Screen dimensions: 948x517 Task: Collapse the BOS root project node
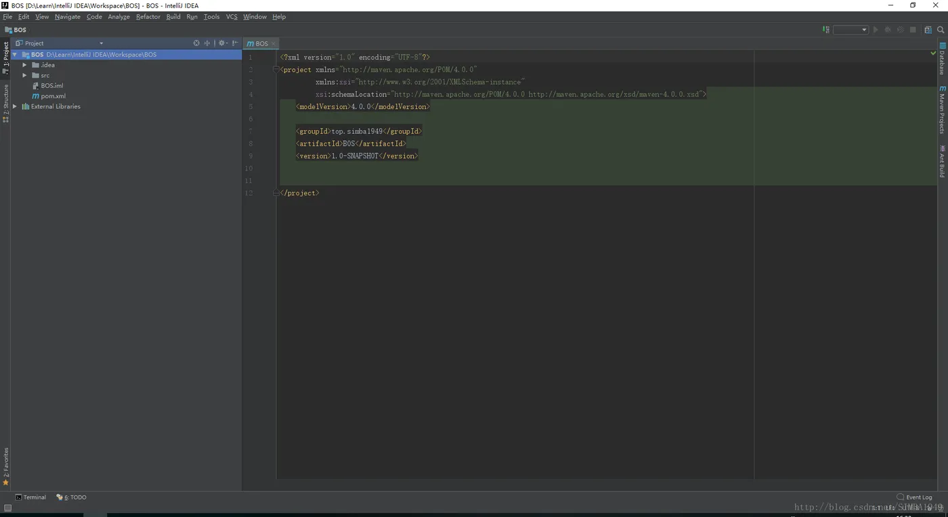(15, 55)
